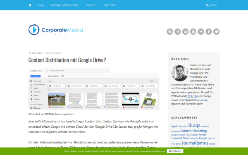The height and width of the screenshot is (155, 248).
Task: Select the Content Marketing tag
Action: point(193,131)
